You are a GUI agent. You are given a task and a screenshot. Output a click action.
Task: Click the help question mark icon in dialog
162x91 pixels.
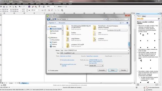(127, 23)
